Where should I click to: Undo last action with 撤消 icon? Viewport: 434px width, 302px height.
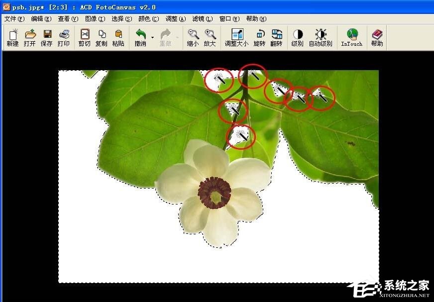tap(141, 38)
